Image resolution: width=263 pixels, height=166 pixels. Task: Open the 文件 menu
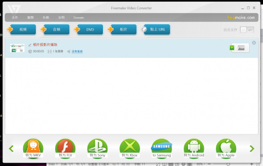pos(15,18)
